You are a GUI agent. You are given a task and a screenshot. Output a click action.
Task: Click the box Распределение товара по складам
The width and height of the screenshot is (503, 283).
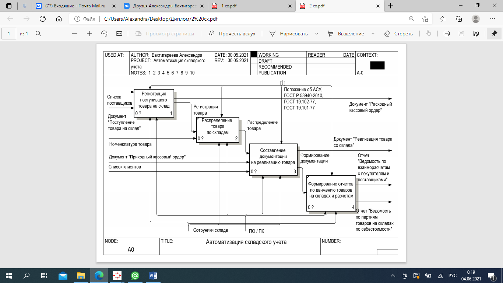(217, 130)
